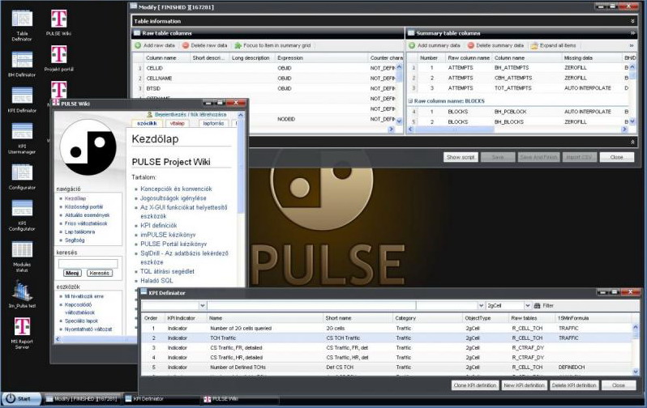Click the Clone KPI definition button
Image resolution: width=647 pixels, height=408 pixels.
(474, 385)
